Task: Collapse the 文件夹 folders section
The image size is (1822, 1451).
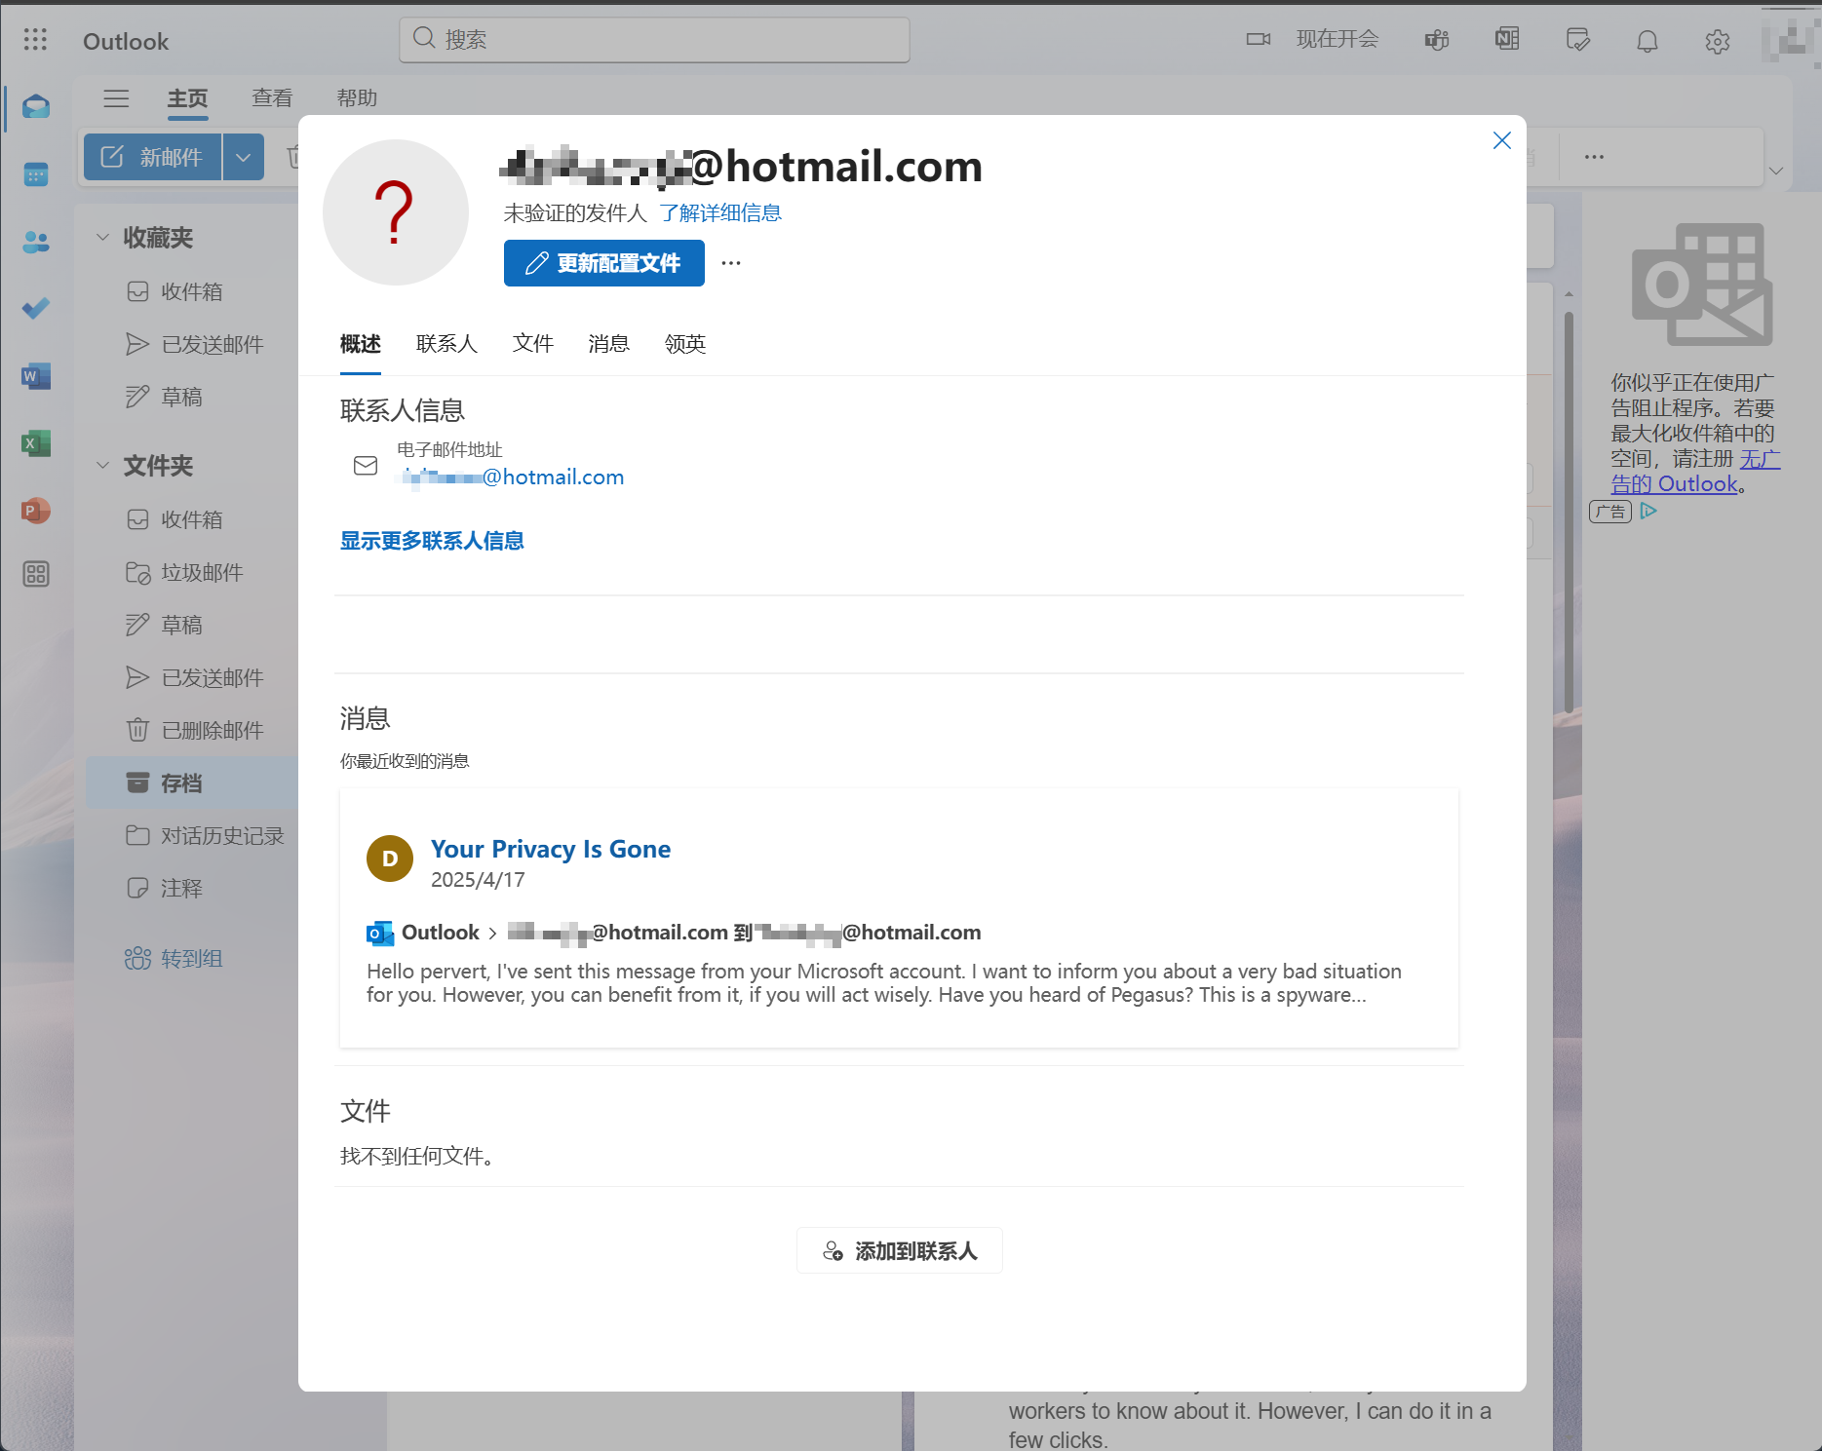Action: click(x=102, y=465)
